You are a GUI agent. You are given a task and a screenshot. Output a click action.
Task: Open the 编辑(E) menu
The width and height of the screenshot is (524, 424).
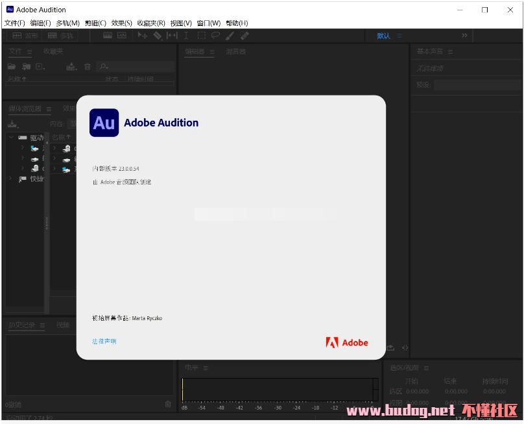40,23
